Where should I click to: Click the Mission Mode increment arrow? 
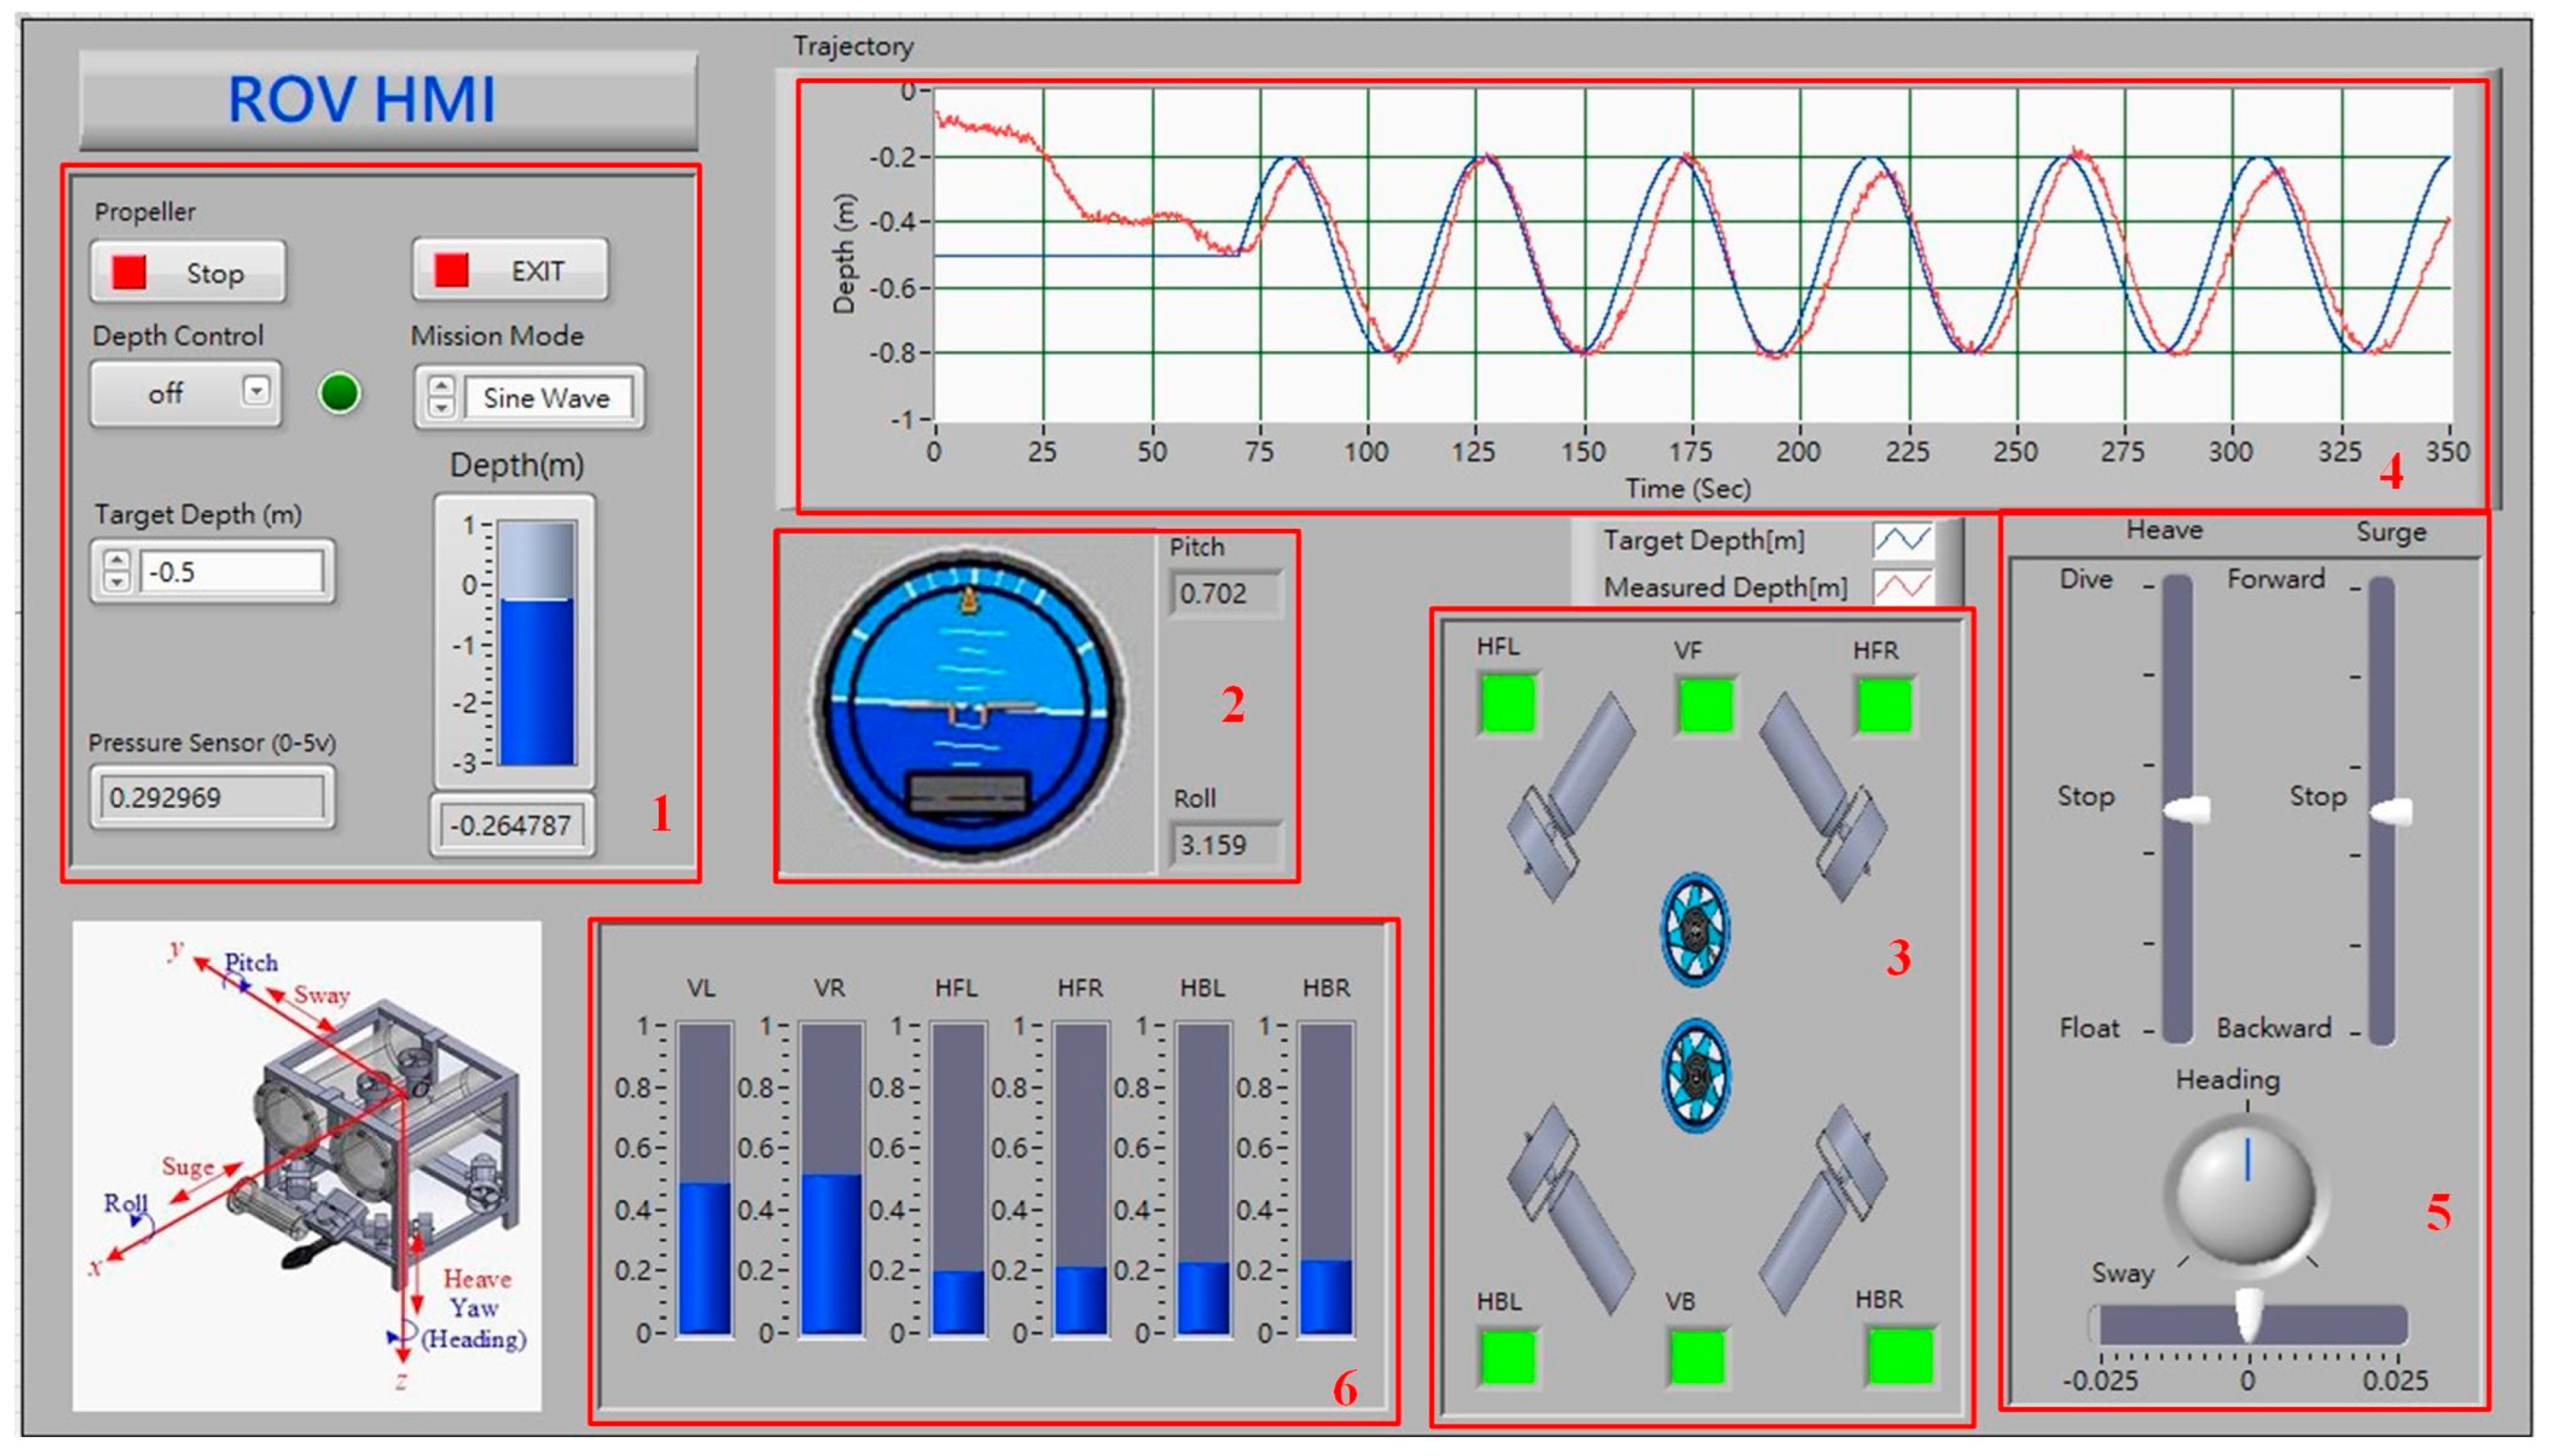[x=441, y=386]
